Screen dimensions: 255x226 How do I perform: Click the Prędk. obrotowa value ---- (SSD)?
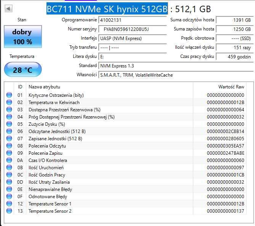pos(235,38)
